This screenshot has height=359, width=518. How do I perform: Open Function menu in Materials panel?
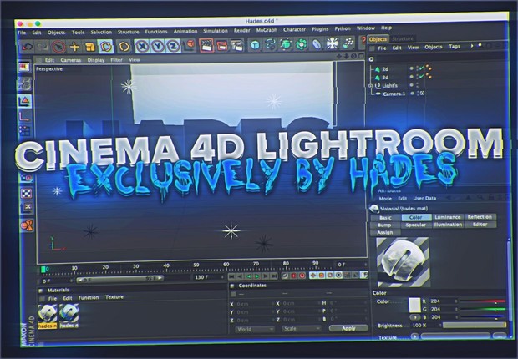pos(89,297)
